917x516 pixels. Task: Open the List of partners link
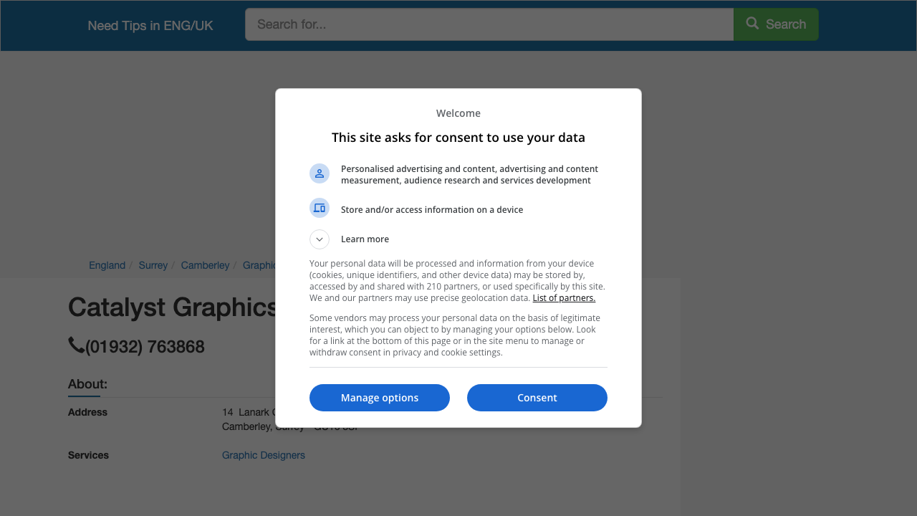(x=564, y=298)
